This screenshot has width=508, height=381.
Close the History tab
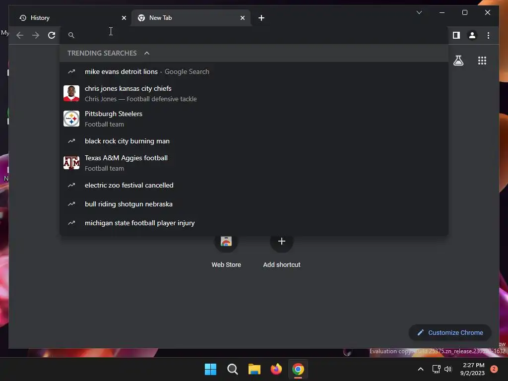124,18
